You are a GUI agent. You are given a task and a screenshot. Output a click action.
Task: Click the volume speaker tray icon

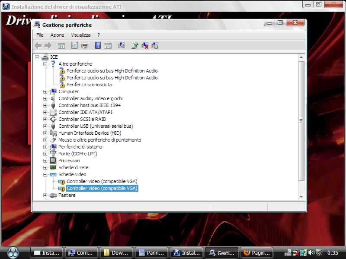311,253
